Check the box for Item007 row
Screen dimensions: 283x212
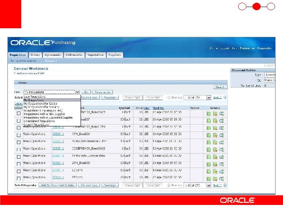coord(18,121)
